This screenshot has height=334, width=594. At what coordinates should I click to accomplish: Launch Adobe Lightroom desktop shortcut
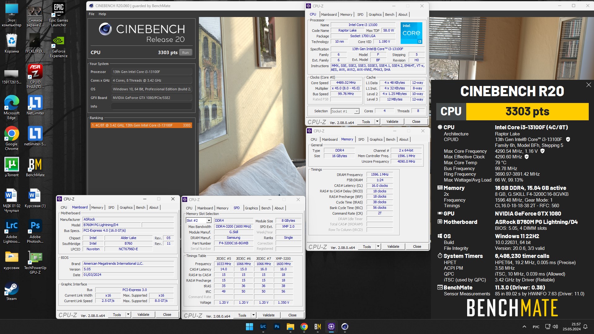(11, 231)
